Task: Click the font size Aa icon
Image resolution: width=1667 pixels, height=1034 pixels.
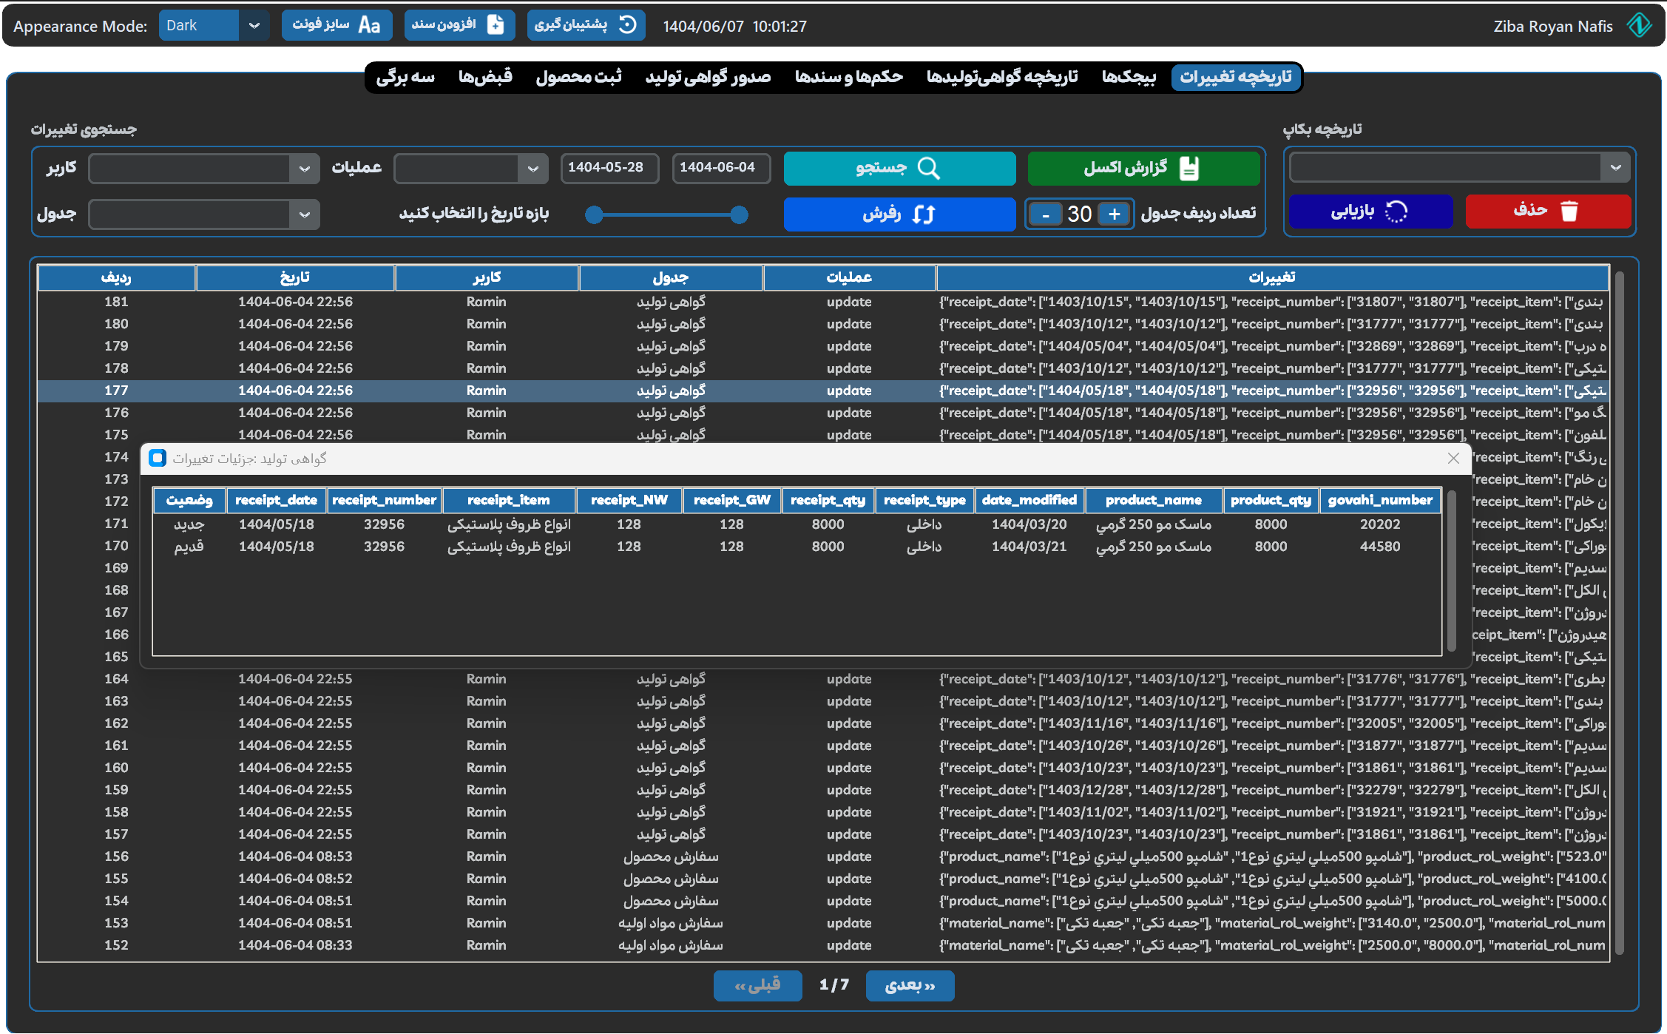Action: tap(369, 25)
